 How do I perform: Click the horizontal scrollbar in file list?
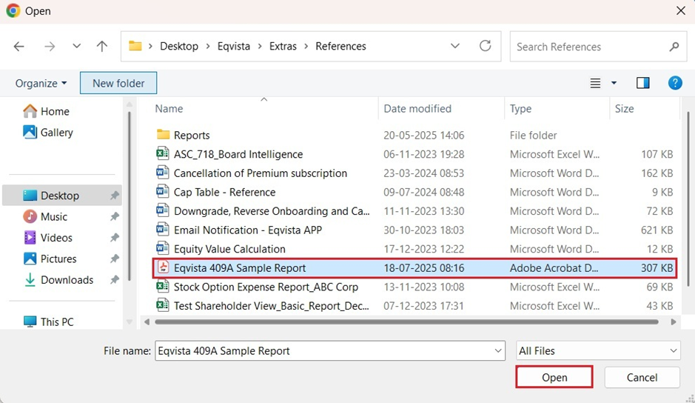(406, 322)
